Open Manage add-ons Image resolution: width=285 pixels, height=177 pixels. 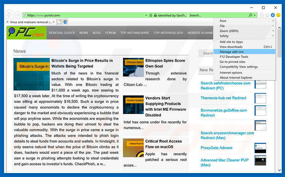(x=244, y=52)
